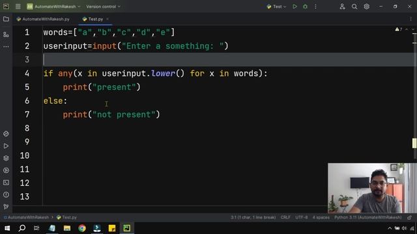
Task: Open Chrome from the taskbar
Action: (82, 228)
